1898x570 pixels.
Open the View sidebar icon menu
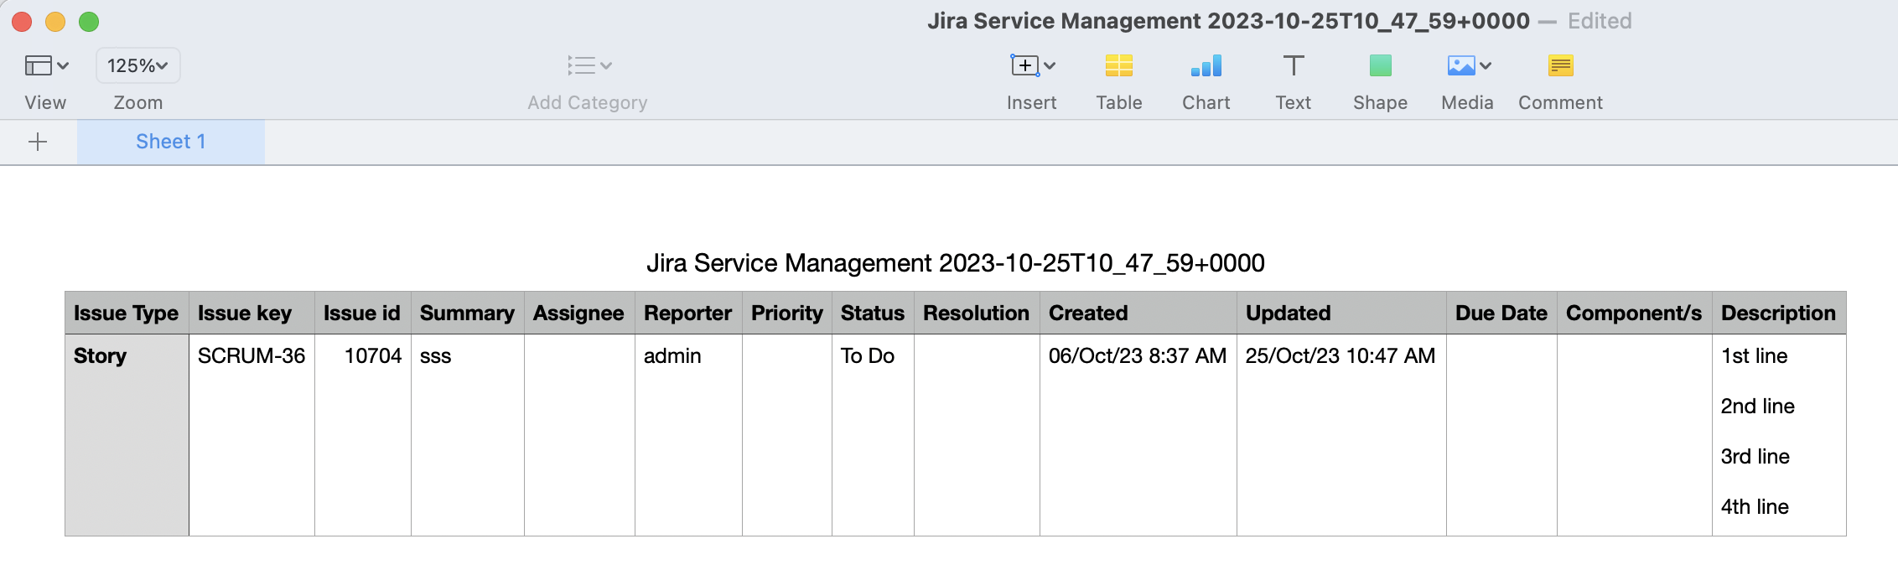coord(46,65)
